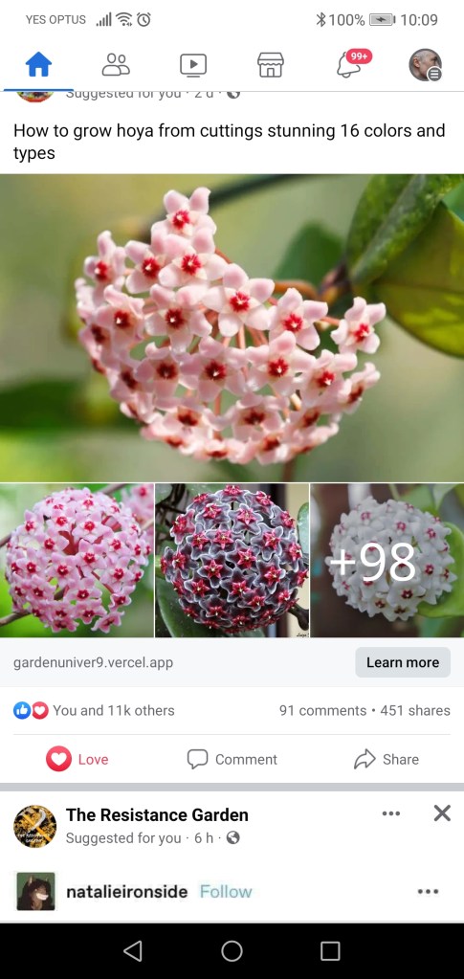
Task: Open the gardenuniver9.vercel.app link
Action: 93,662
